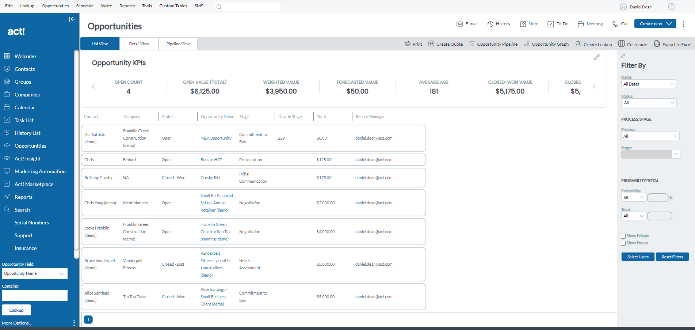This screenshot has width=695, height=330.
Task: Open Calendar in the sidebar
Action: click(x=24, y=107)
